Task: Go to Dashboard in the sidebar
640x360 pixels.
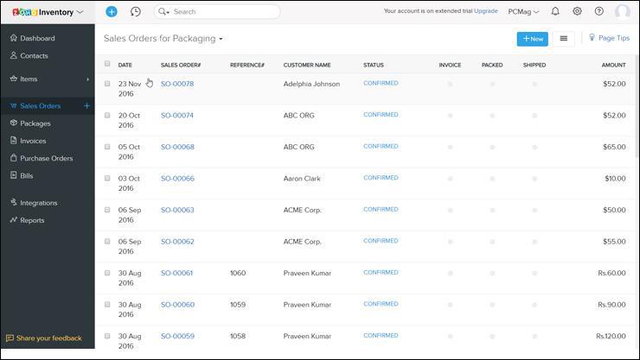Action: pos(37,39)
